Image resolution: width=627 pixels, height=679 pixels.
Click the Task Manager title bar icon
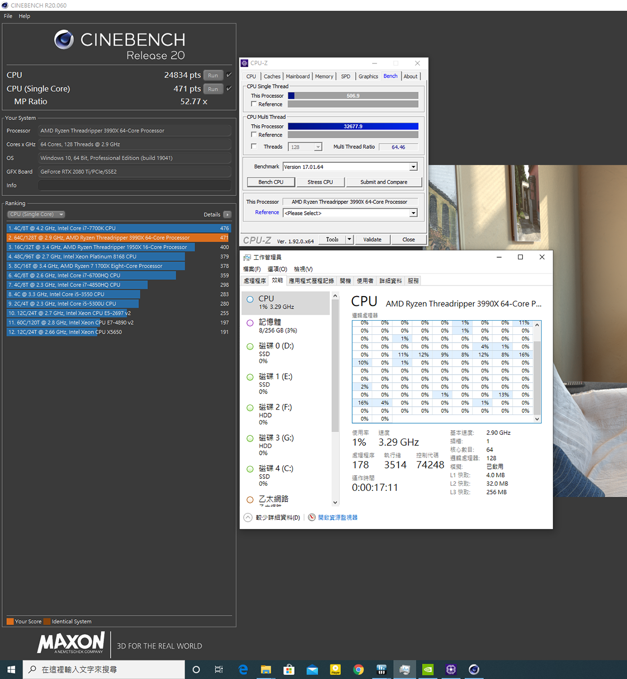click(x=247, y=257)
